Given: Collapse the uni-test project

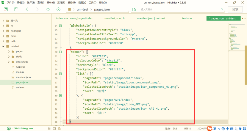Looking at the screenshot, I should [x=3, y=46].
